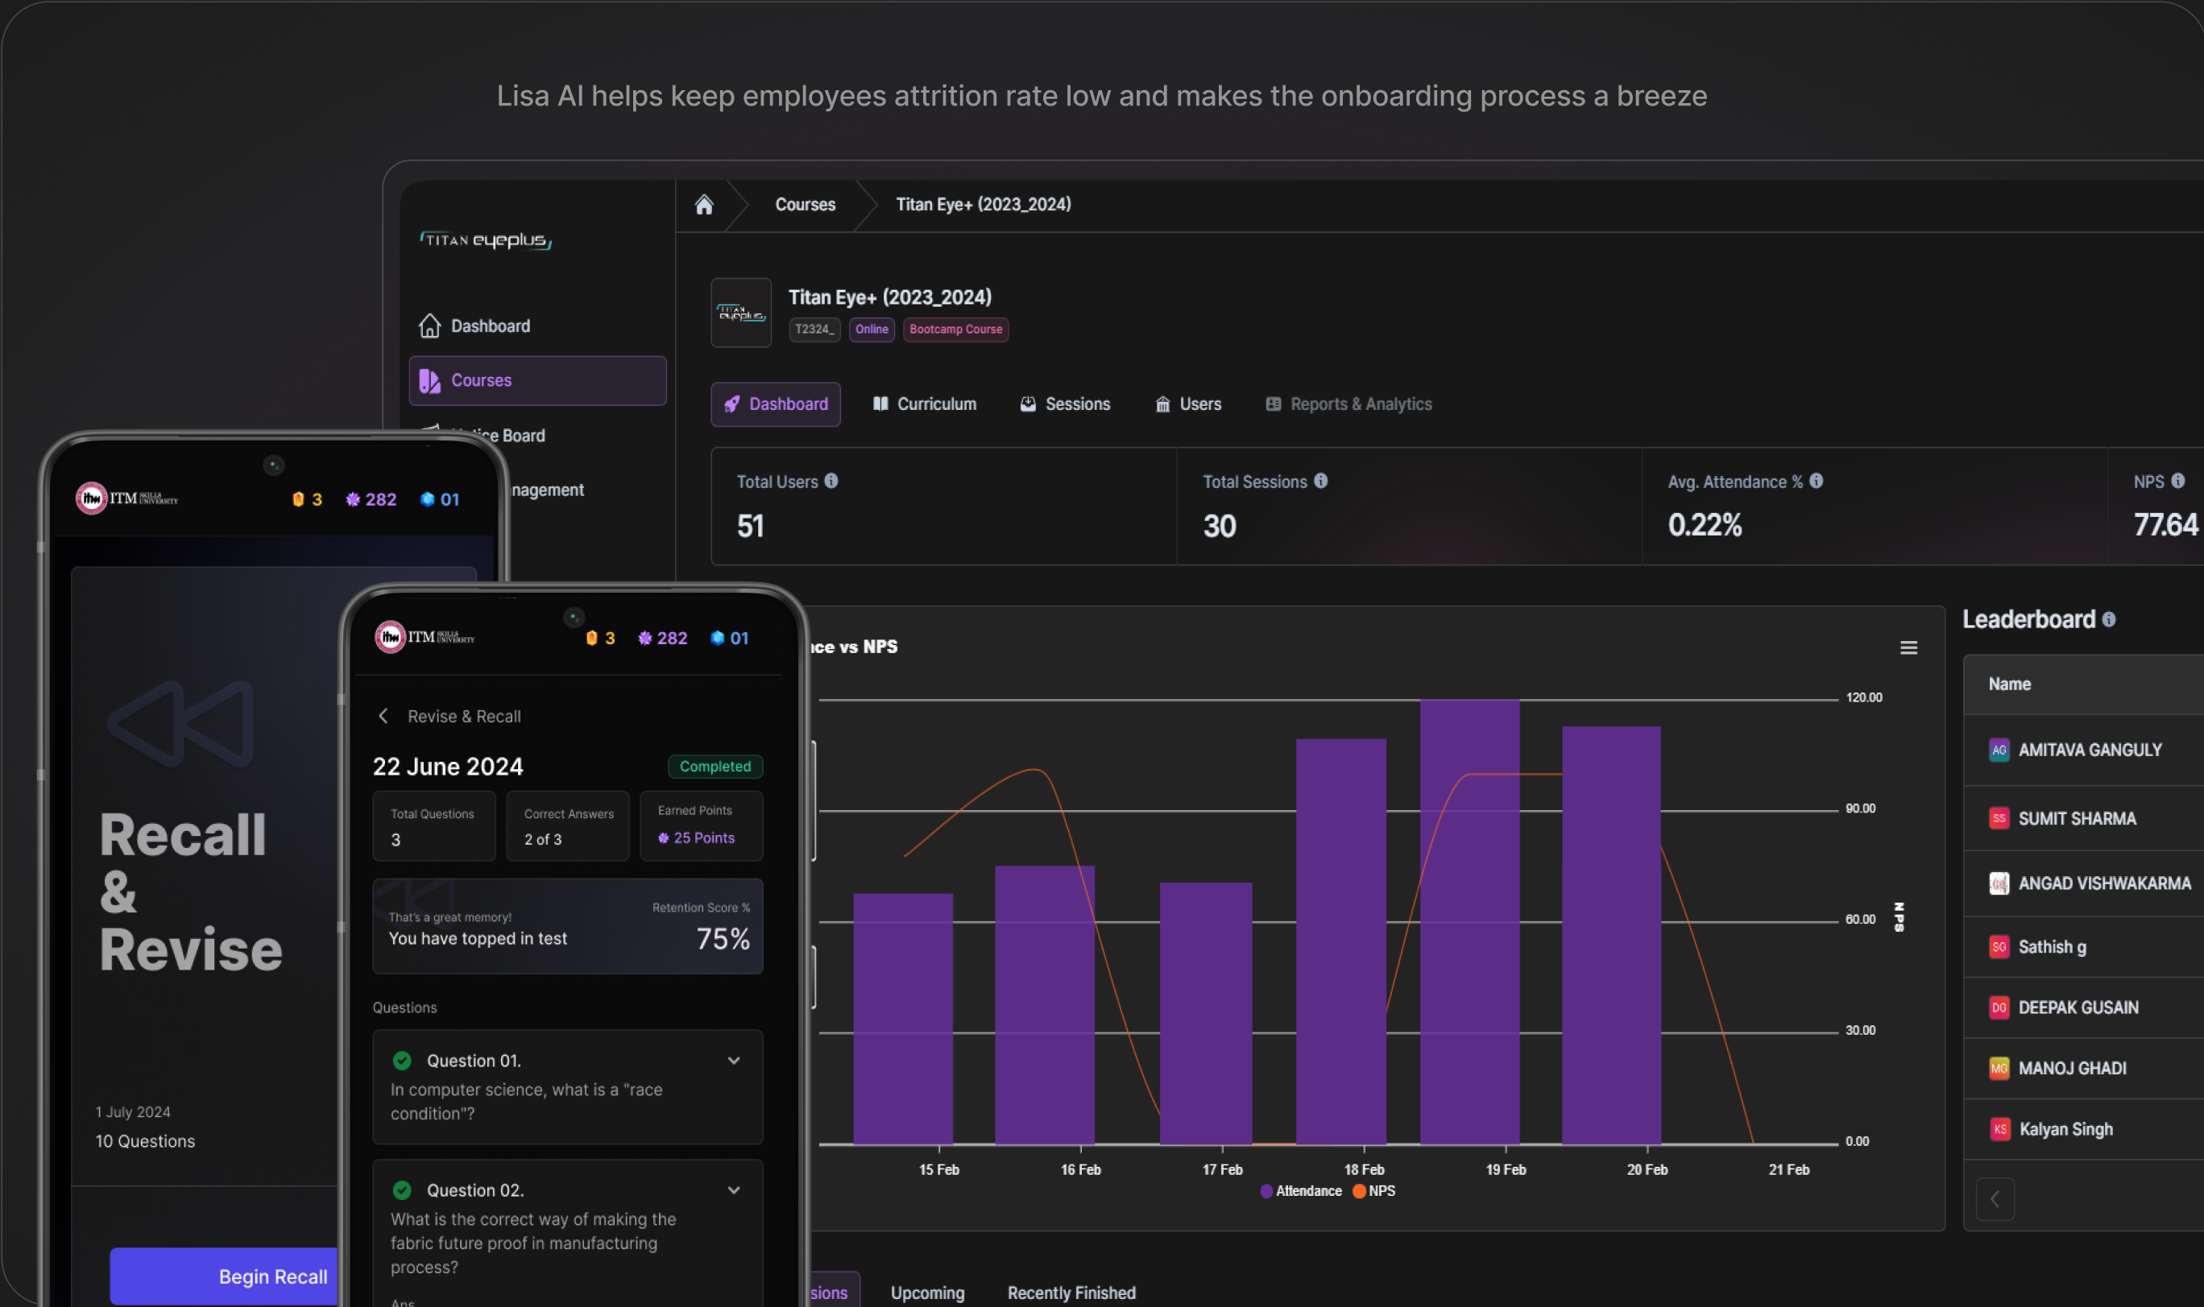Select Sathish g in leaderboard
The height and width of the screenshot is (1307, 2204).
(x=2083, y=947)
